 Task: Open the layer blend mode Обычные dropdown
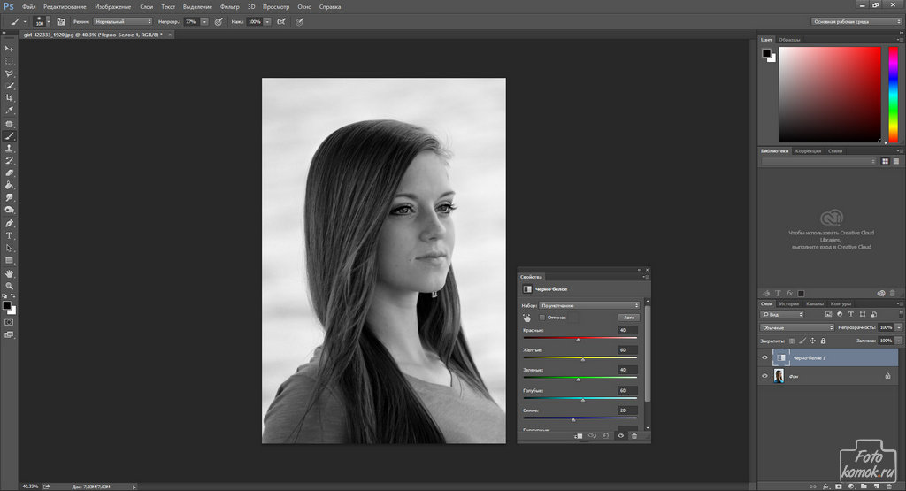coord(797,327)
